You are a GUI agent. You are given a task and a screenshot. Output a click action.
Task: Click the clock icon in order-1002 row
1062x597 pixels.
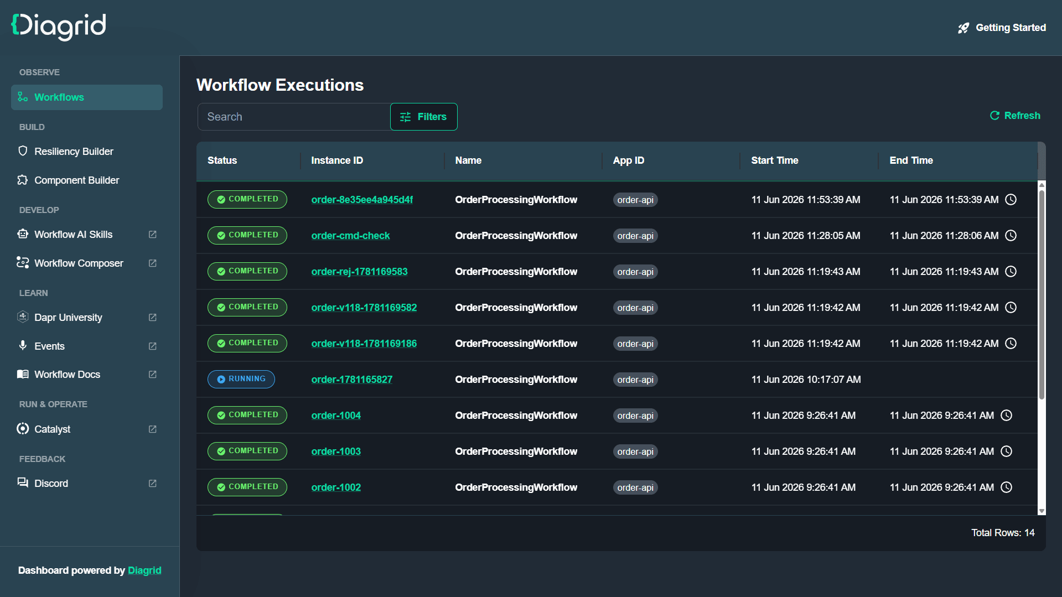click(1006, 487)
